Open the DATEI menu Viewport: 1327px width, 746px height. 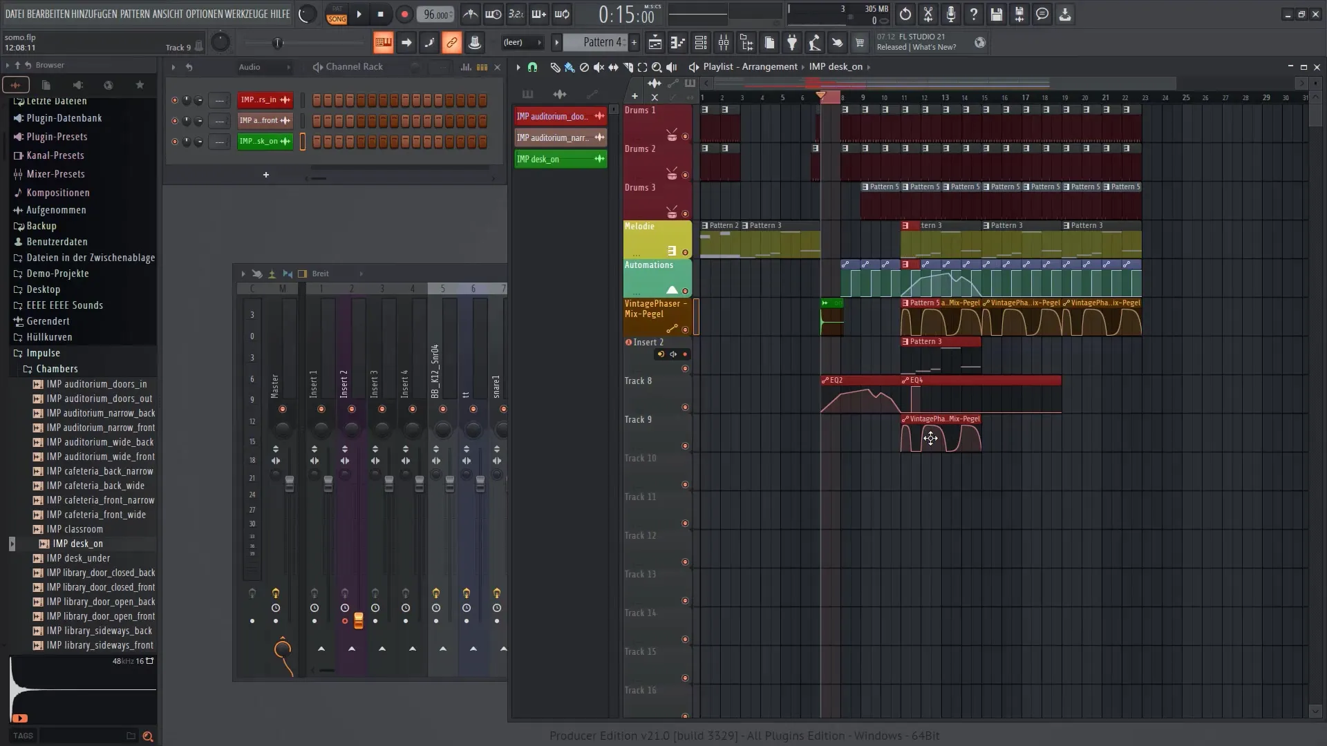tap(15, 14)
